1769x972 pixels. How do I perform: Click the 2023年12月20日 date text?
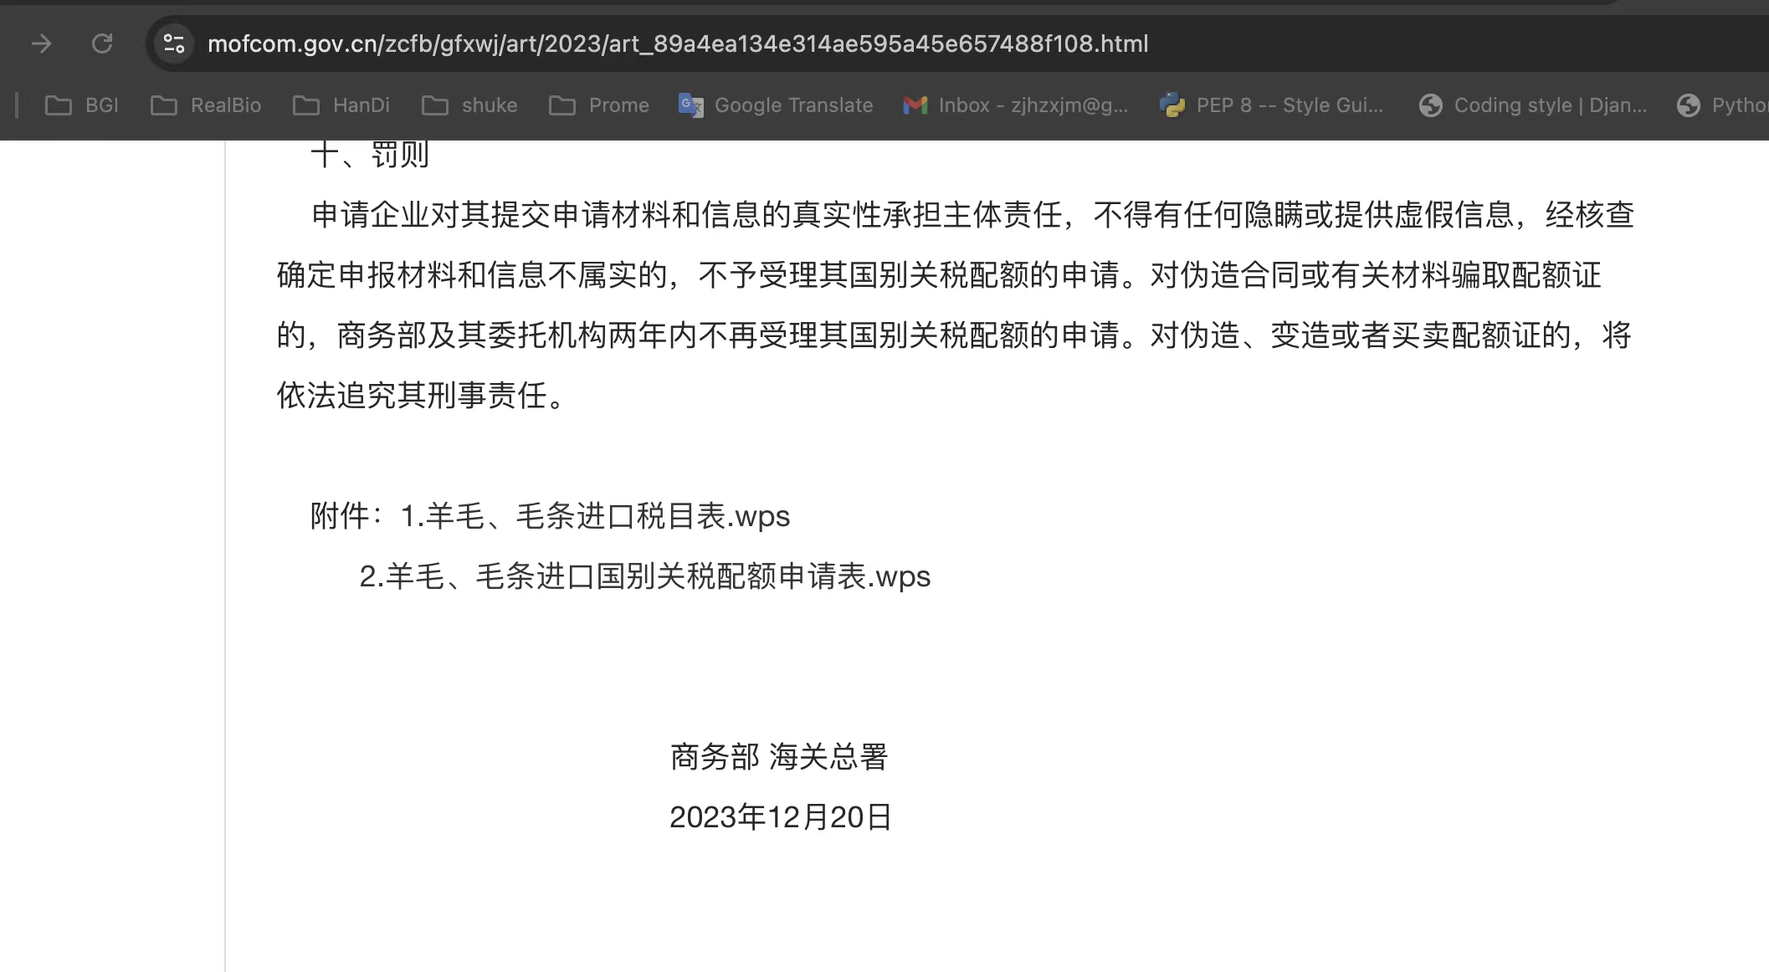point(780,817)
